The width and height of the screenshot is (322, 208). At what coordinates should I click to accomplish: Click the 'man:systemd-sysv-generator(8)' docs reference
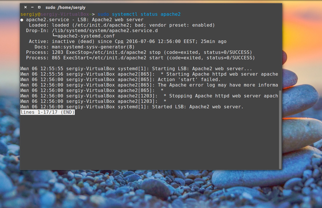point(93,47)
